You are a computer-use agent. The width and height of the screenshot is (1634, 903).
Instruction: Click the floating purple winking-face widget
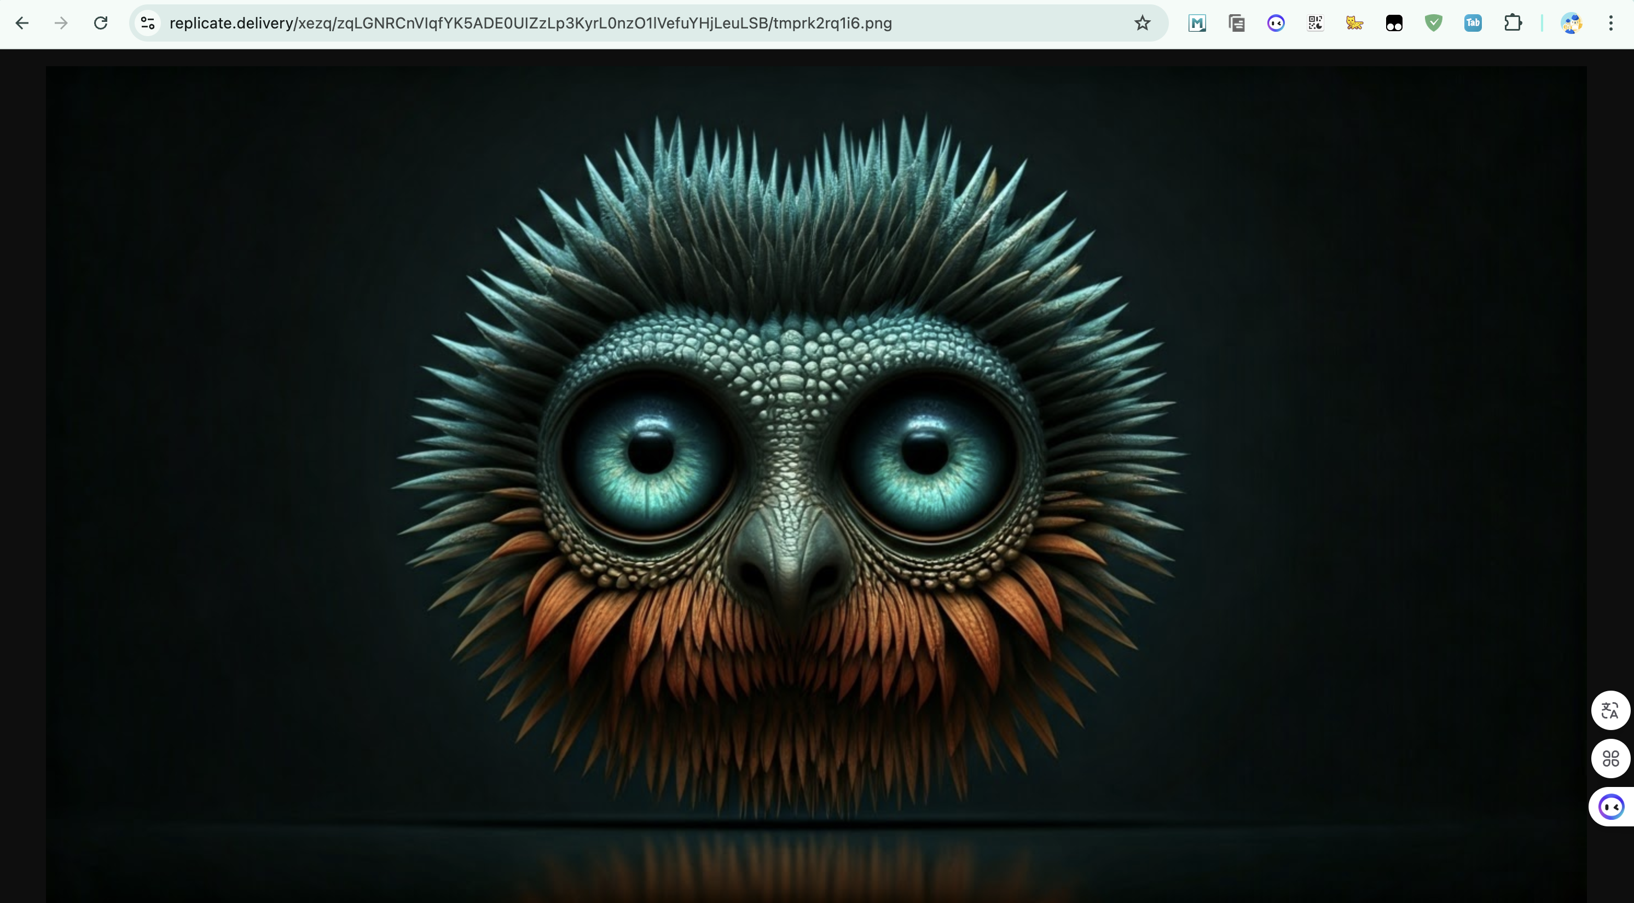tap(1611, 807)
